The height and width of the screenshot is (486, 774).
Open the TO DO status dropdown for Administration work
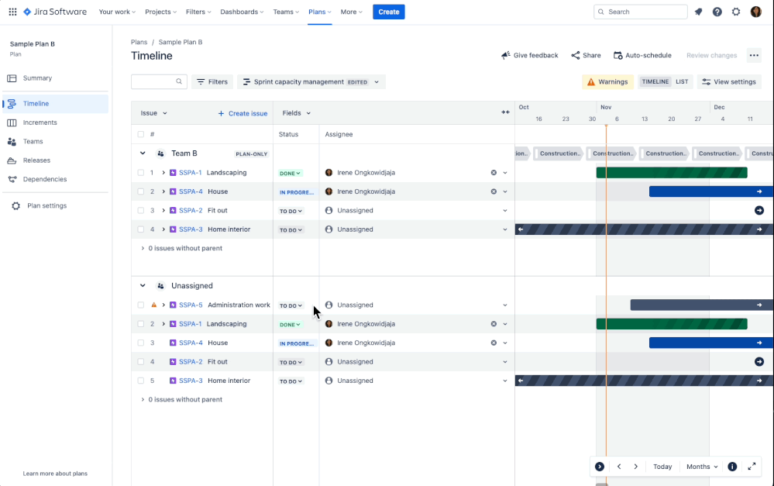pos(291,305)
